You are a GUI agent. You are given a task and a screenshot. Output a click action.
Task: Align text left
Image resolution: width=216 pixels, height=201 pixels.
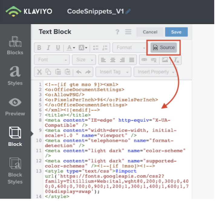[x=103, y=60]
